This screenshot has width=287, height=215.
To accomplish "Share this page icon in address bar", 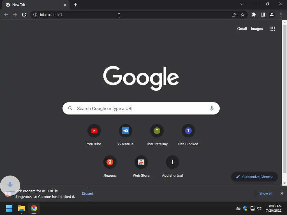I will (234, 15).
